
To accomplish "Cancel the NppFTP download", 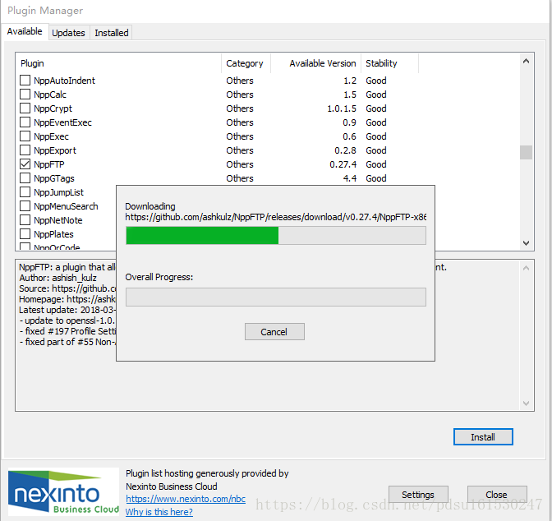I will click(x=274, y=332).
